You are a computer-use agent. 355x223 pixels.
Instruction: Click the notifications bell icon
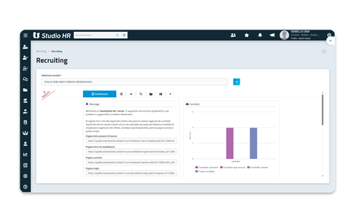260,35
